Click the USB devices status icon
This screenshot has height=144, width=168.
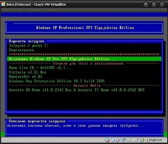[x=118, y=140]
